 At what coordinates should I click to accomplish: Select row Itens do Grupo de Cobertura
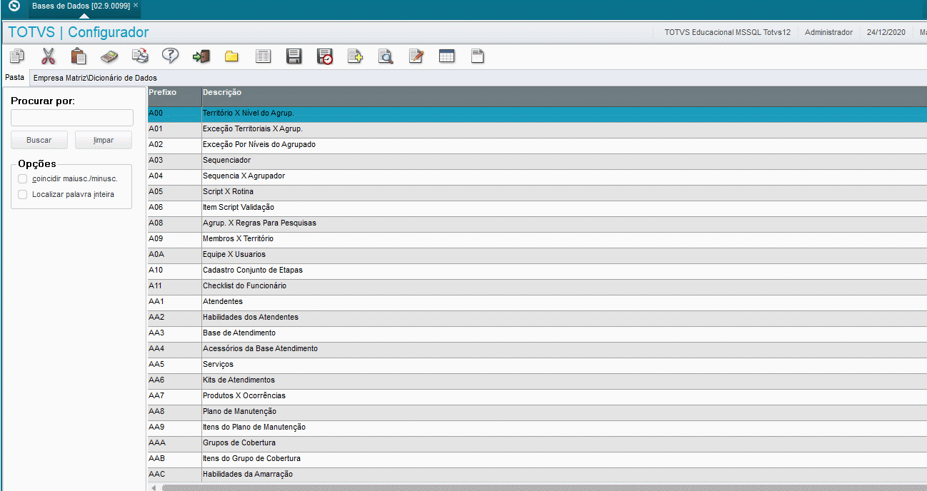[537, 459]
